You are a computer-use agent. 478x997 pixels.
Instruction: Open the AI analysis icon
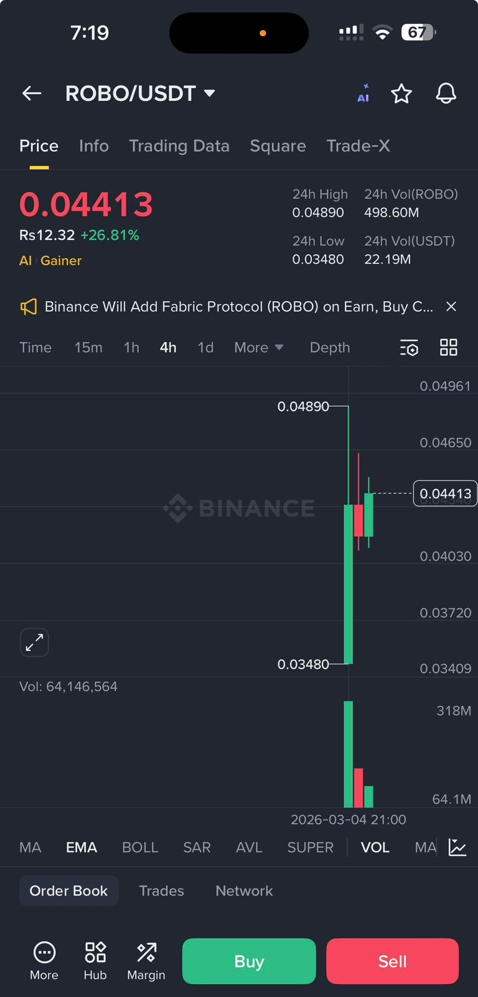pos(363,93)
